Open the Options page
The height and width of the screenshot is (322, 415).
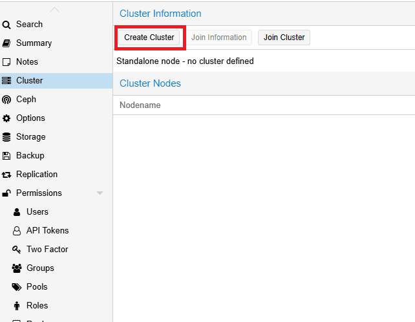(30, 118)
